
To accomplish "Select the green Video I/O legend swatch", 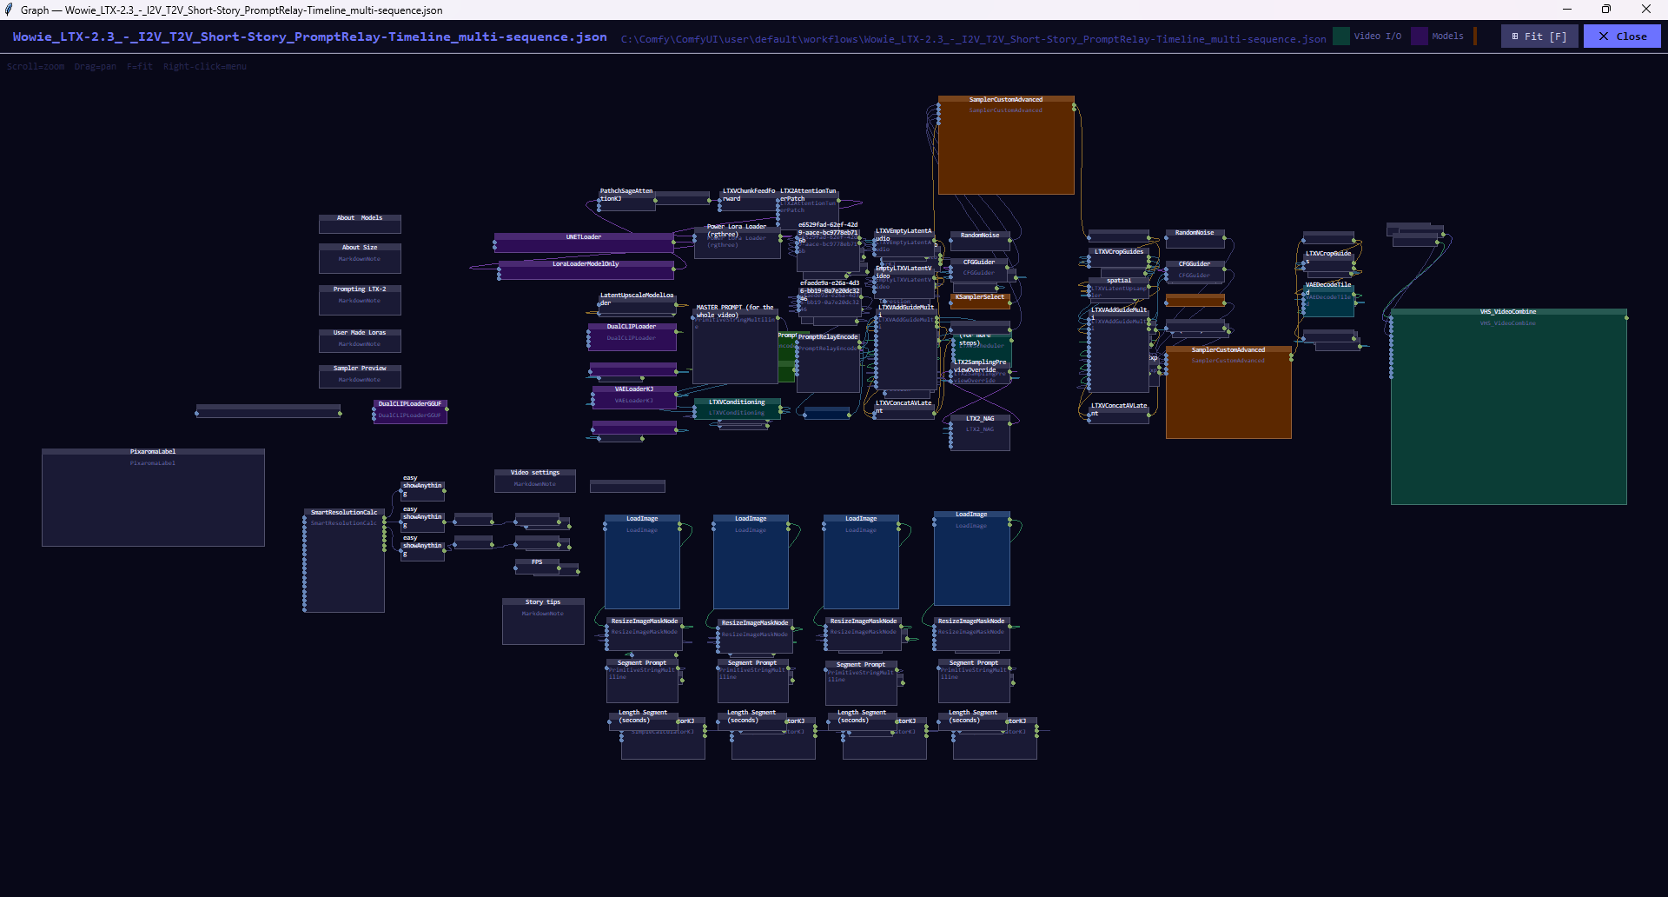I will point(1341,37).
